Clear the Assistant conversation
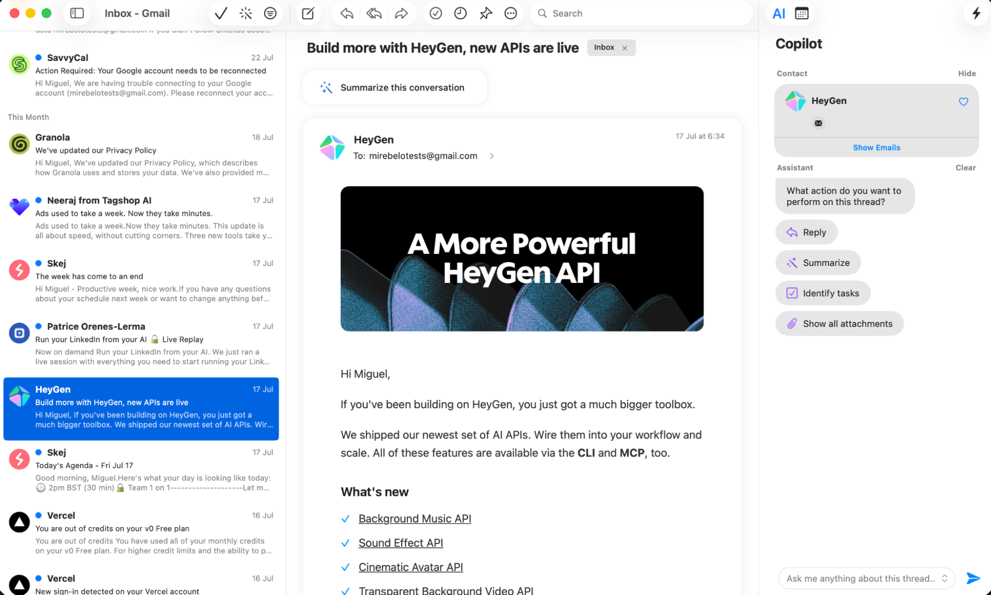Image resolution: width=991 pixels, height=595 pixels. [965, 167]
